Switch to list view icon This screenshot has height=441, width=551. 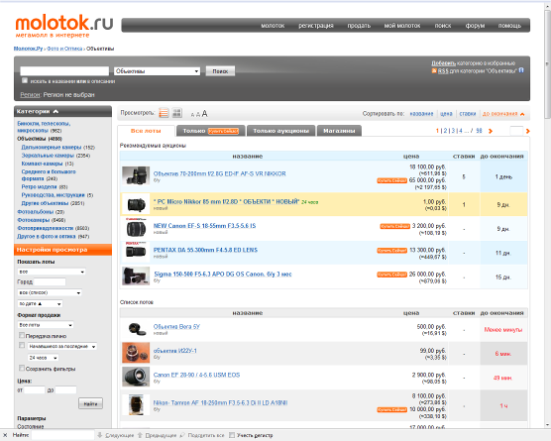click(164, 113)
